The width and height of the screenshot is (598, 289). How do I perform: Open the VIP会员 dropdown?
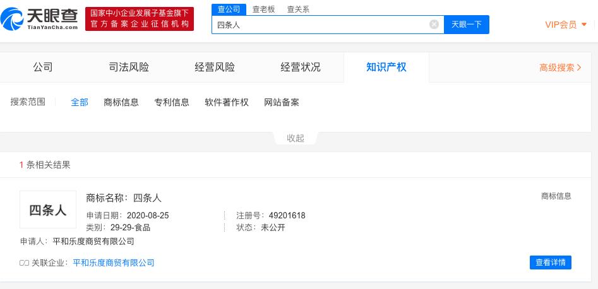pyautogui.click(x=566, y=25)
